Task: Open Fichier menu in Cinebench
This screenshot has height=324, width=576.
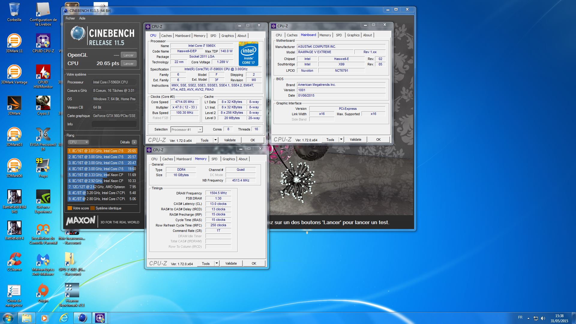Action: [70, 18]
